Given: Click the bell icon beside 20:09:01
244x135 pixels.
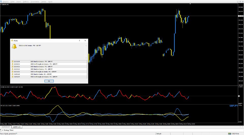Looking at the screenshot, I should point(13,64).
